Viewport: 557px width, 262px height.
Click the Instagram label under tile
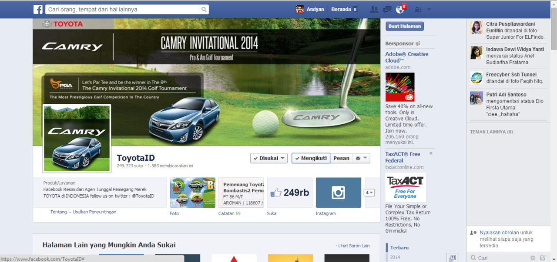[x=326, y=213]
